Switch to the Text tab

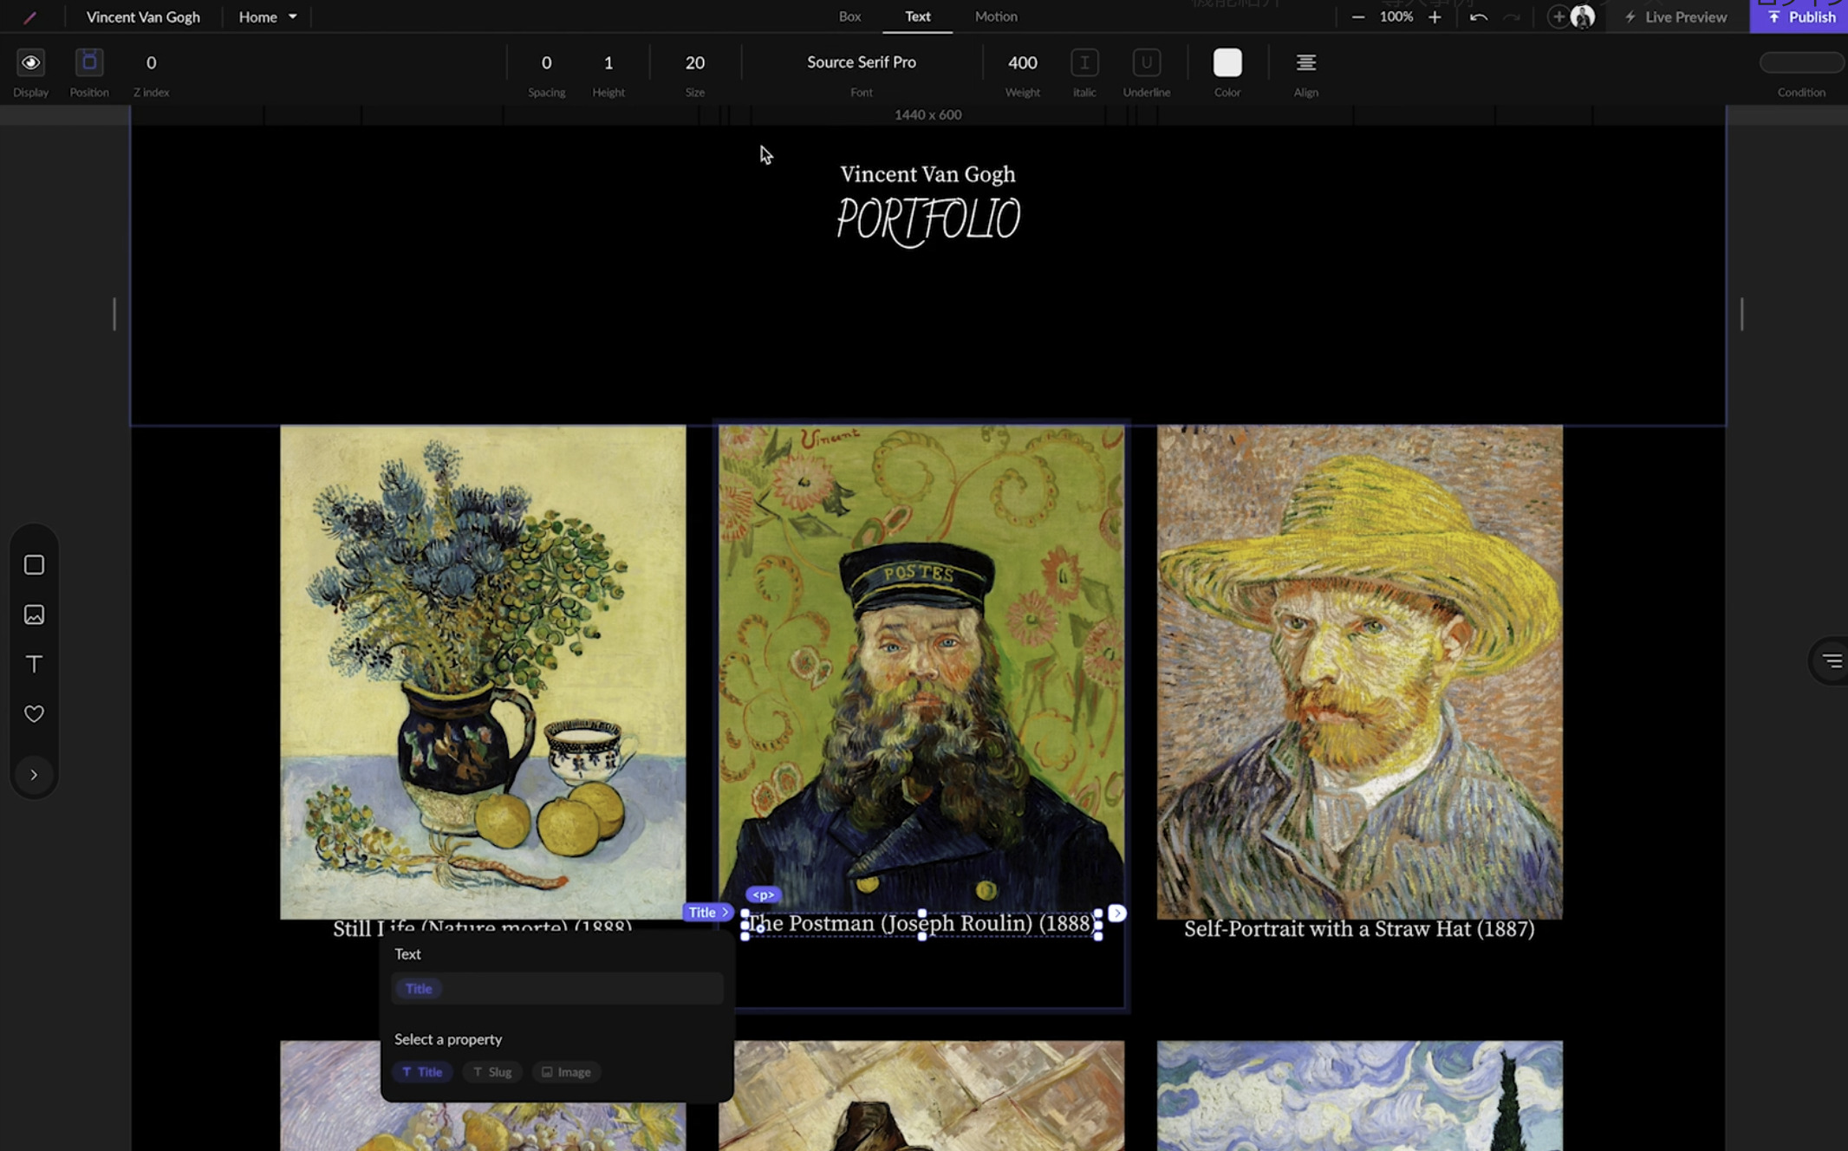(x=917, y=16)
